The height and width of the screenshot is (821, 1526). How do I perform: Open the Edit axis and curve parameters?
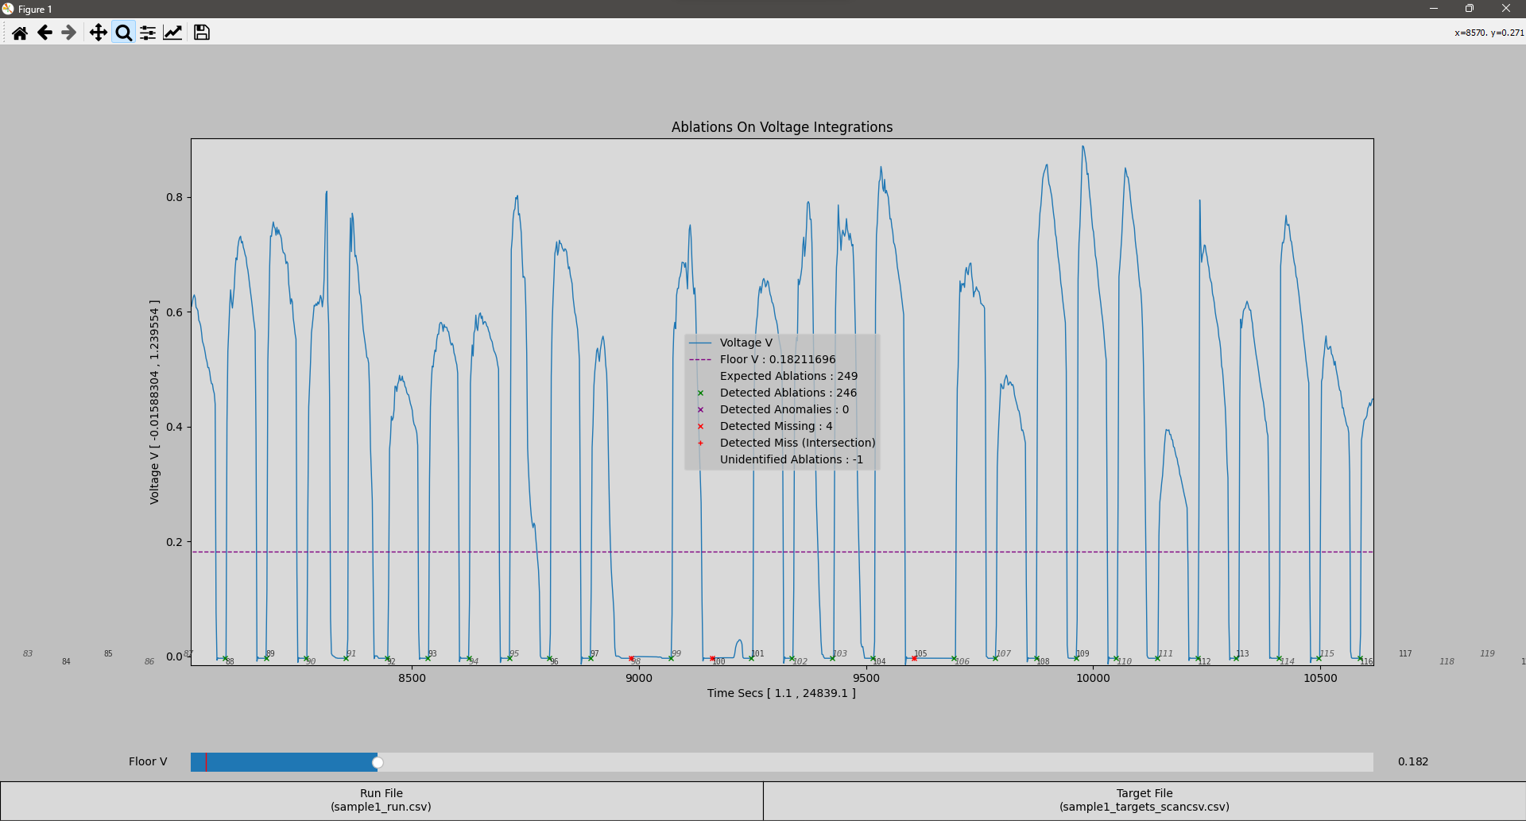[x=172, y=33]
